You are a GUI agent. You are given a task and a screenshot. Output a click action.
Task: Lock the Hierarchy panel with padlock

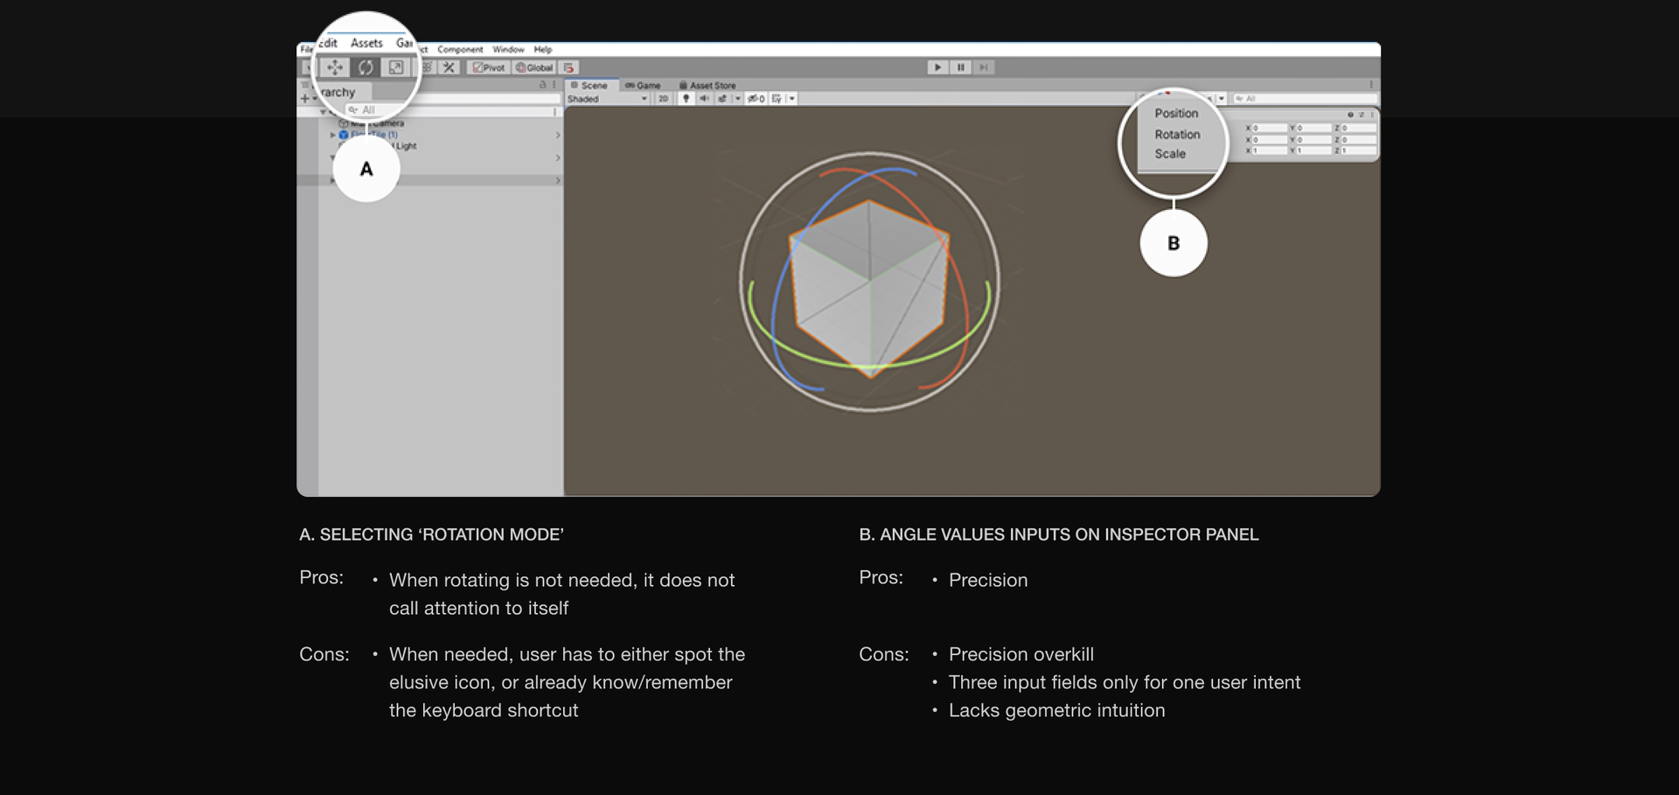click(x=542, y=85)
